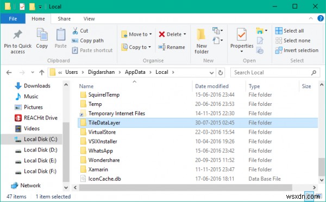Customize Quick Access Toolbar dropdown

(x=40, y=7)
